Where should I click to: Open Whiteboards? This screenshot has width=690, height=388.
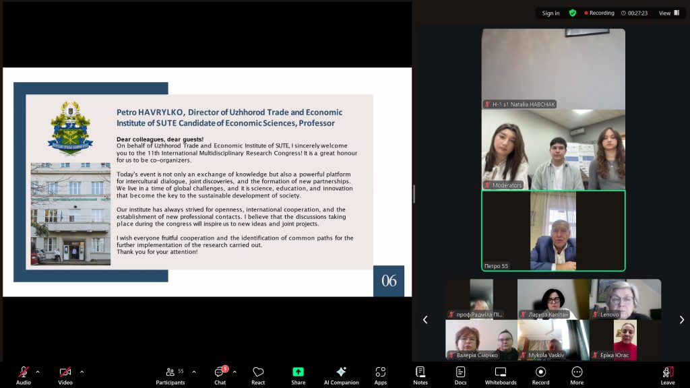tap(501, 375)
